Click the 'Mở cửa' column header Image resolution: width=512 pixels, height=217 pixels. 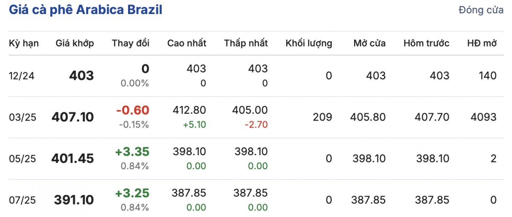[369, 43]
